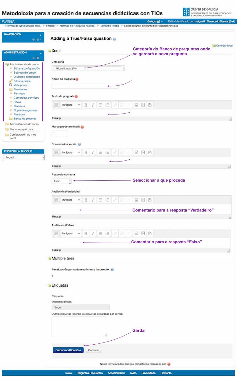Click the clipboard paste icon in Avaliación (Falso) editor

click(x=150, y=234)
